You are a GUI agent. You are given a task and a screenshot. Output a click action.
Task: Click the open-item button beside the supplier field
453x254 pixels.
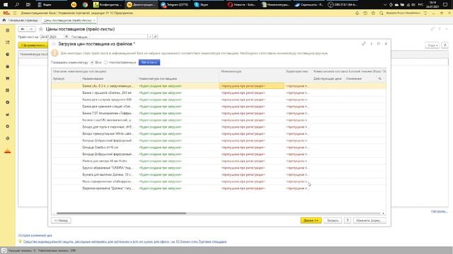point(155,37)
